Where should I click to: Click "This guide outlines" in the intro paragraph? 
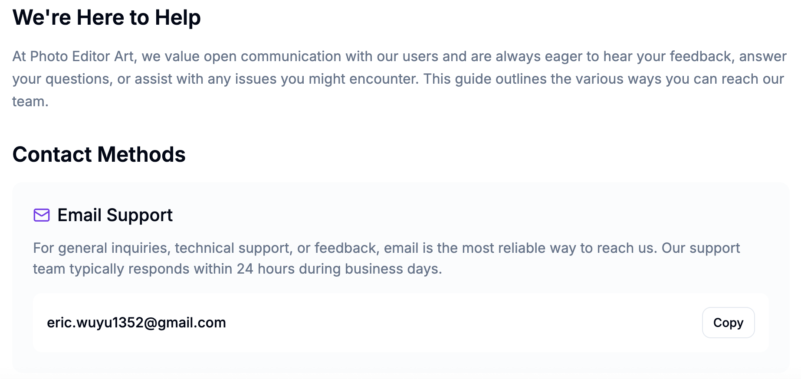(x=485, y=79)
